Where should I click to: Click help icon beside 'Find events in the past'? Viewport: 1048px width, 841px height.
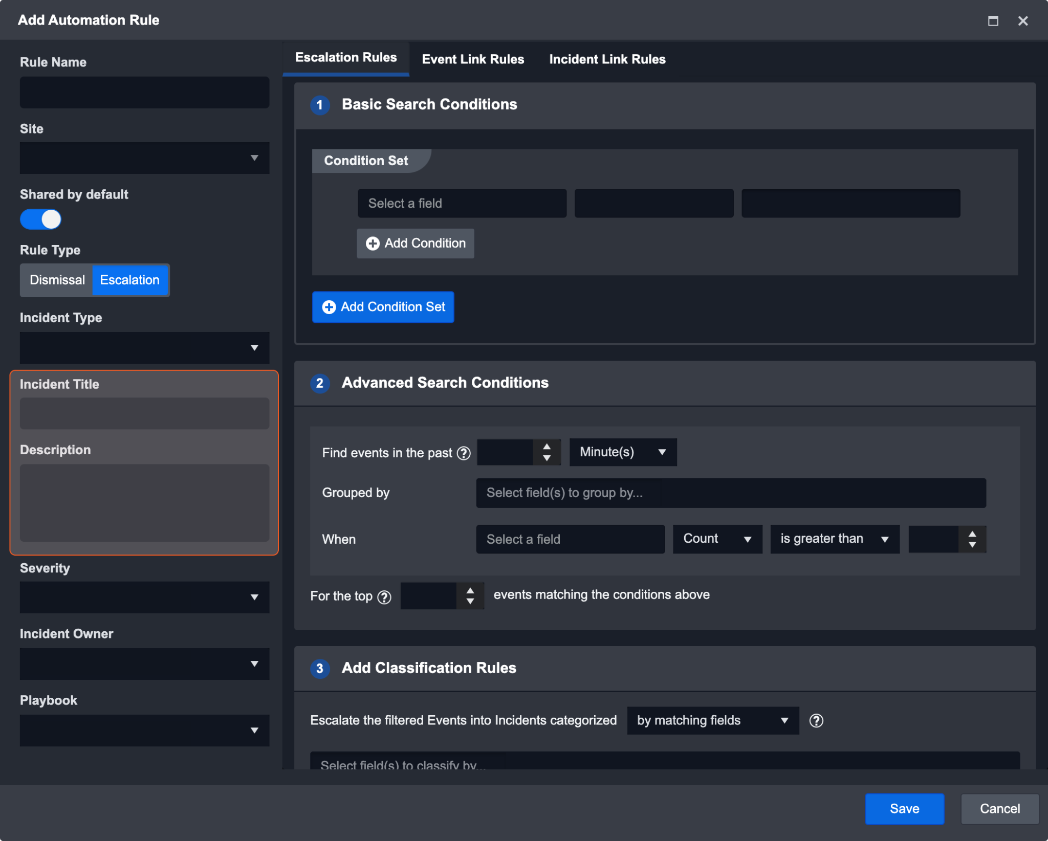pos(464,453)
